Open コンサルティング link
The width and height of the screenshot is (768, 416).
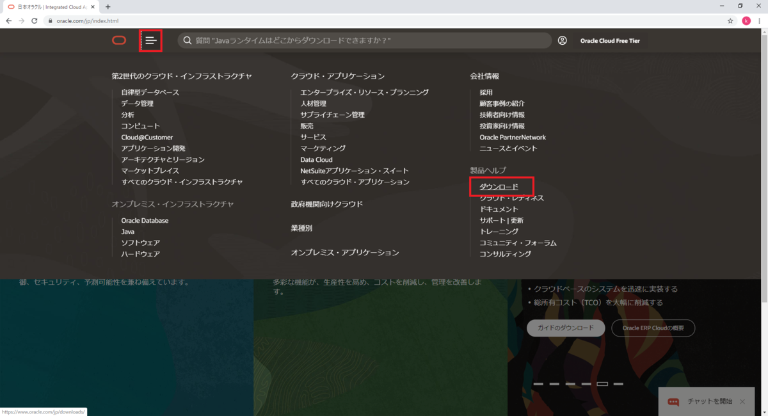[506, 254]
